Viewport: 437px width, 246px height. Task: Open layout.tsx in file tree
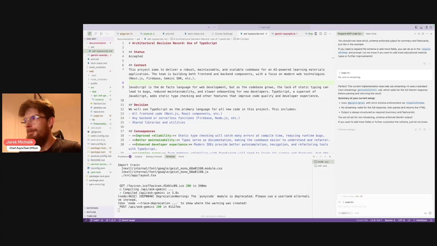click(x=99, y=112)
